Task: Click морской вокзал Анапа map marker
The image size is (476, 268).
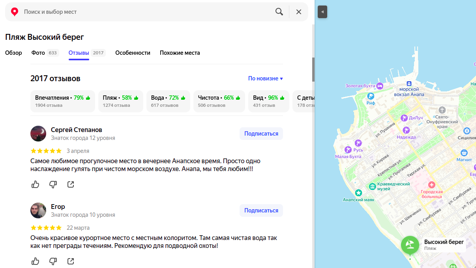Action: 409,84
